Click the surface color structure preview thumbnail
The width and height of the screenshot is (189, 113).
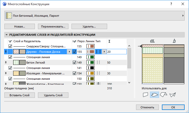(174, 64)
